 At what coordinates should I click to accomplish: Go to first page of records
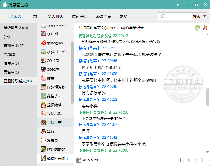pos(182,160)
